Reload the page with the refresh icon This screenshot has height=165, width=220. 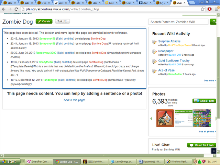16,9
